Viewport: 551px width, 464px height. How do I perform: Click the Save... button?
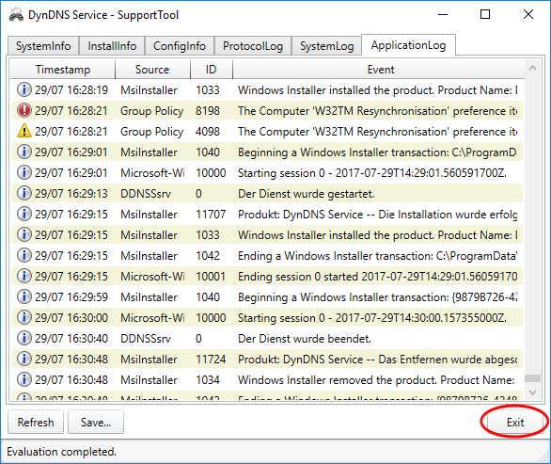click(96, 422)
